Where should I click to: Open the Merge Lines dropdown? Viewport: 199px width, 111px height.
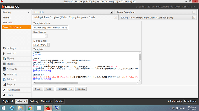pos(48,45)
